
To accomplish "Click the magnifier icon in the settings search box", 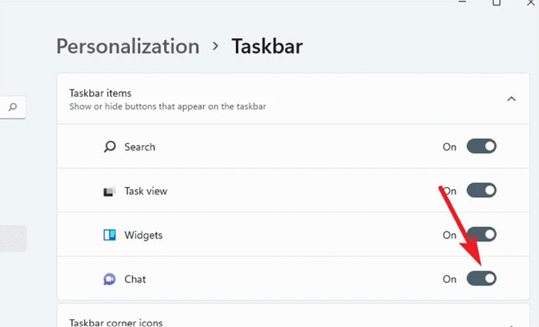I will click(12, 108).
